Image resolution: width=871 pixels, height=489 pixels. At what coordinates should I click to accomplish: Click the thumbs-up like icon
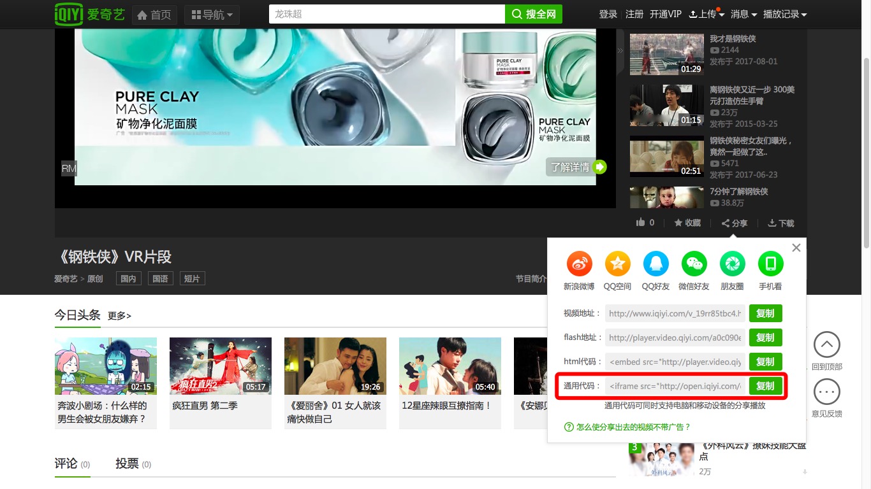pos(640,222)
